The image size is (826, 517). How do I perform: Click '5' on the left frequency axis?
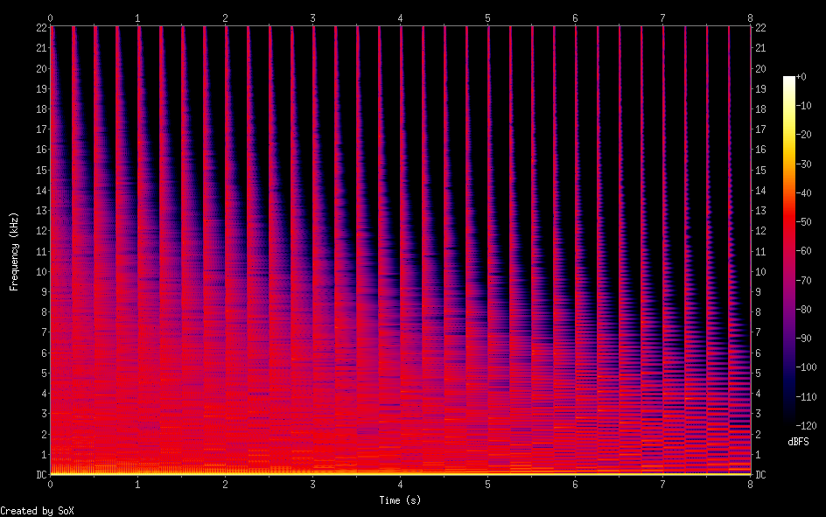45,374
